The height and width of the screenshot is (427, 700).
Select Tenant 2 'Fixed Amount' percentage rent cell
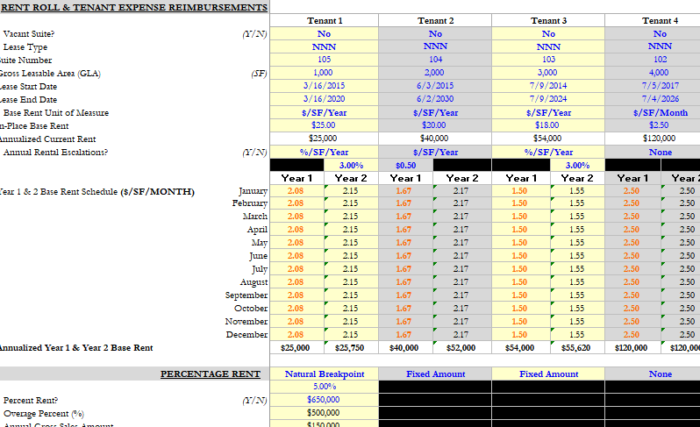435,374
